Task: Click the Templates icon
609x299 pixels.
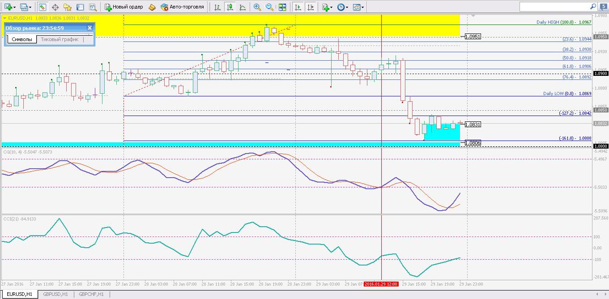Action: click(x=356, y=7)
